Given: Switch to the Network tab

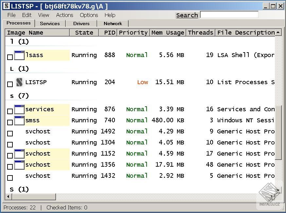Looking at the screenshot, I should pos(113,23).
